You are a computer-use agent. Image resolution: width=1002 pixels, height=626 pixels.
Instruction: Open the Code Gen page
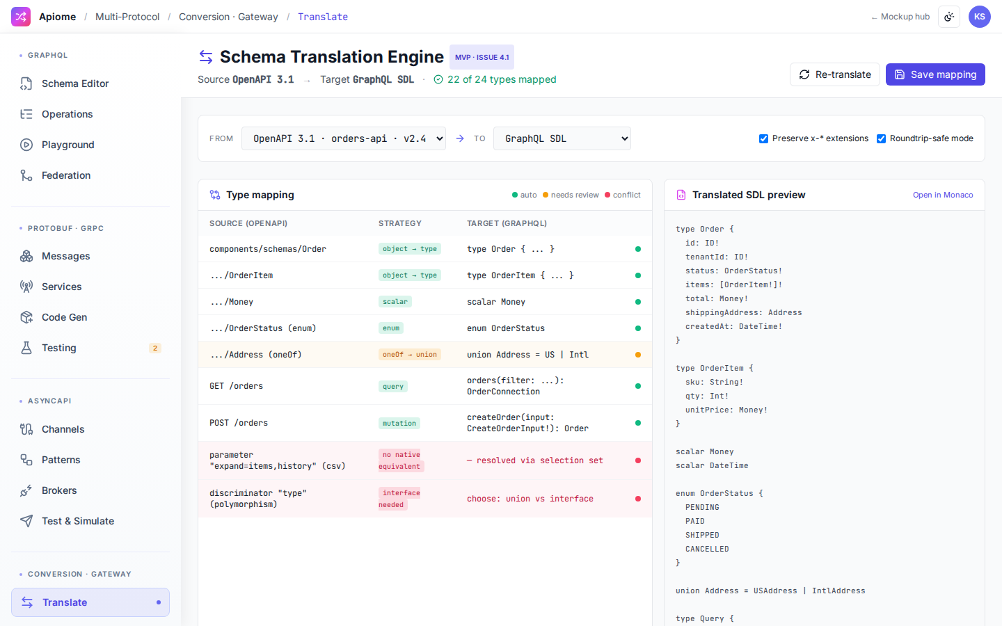tap(90, 317)
